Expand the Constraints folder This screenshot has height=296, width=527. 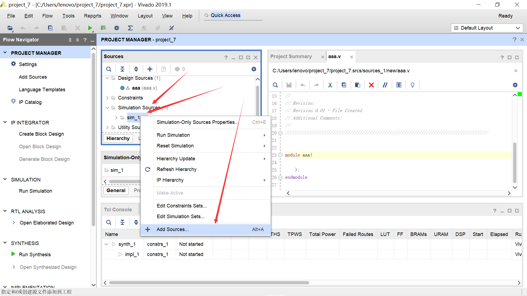tap(107, 98)
